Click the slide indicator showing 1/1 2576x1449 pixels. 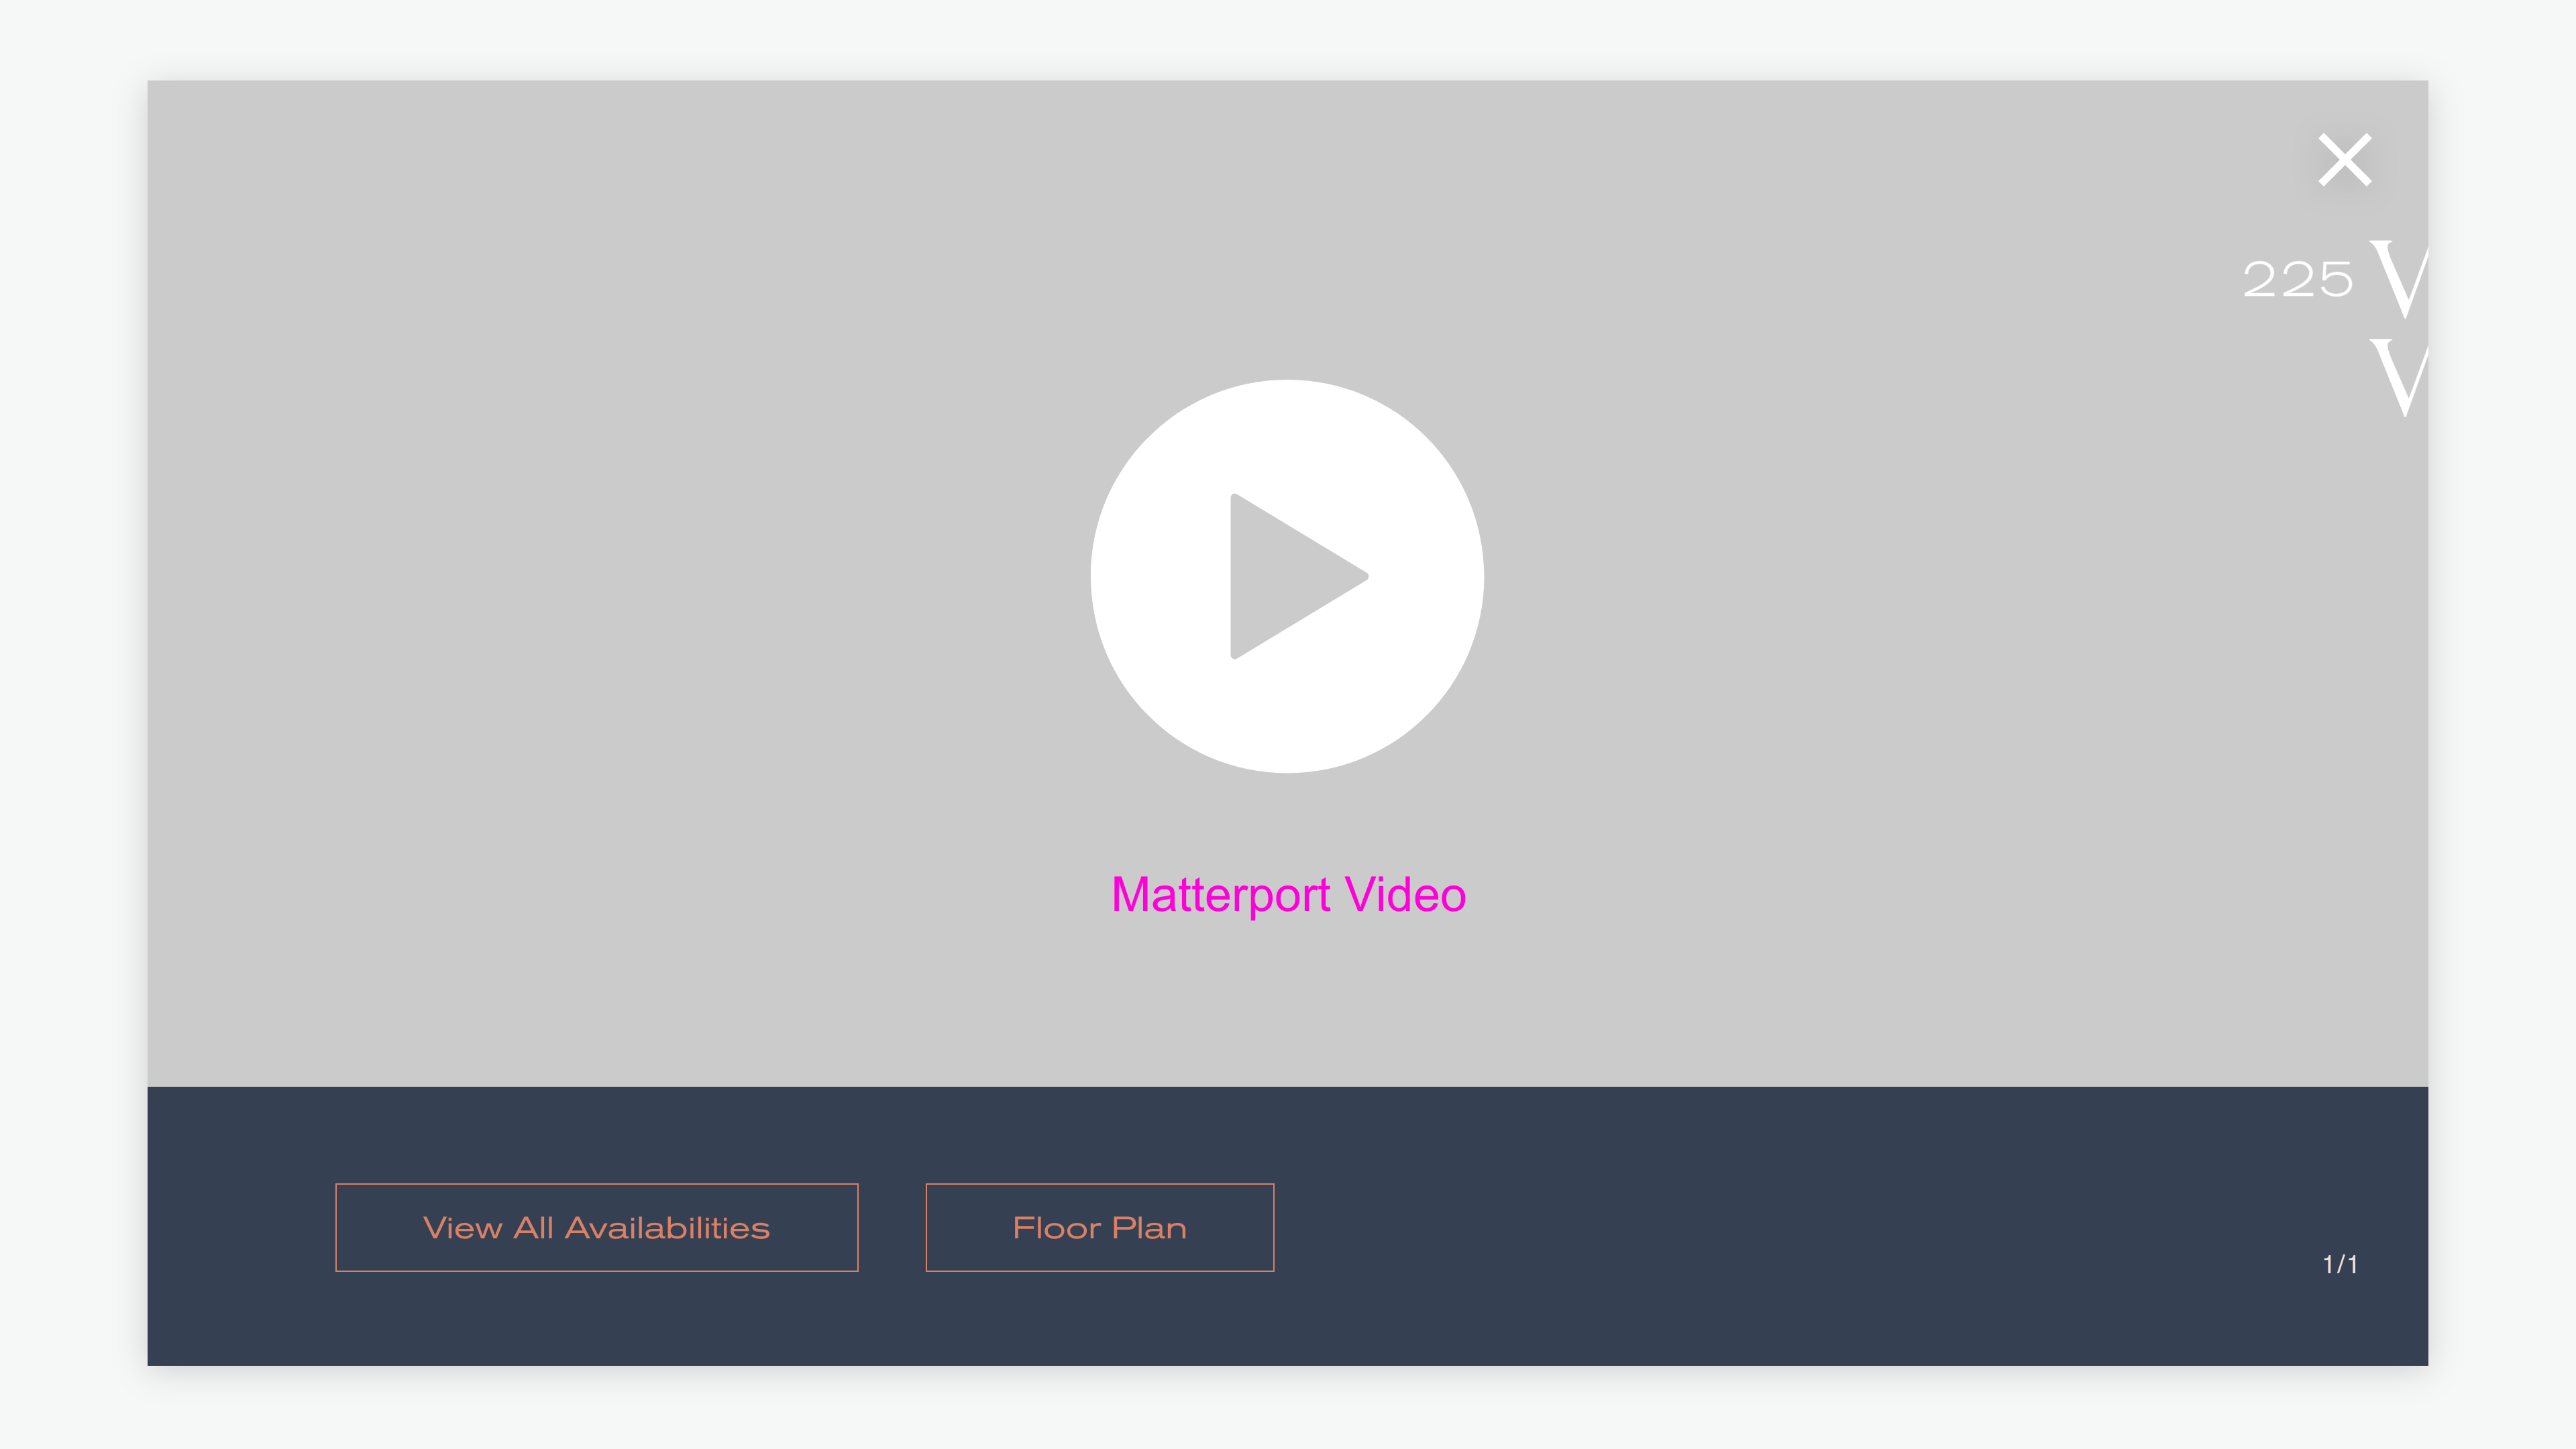[2339, 1264]
